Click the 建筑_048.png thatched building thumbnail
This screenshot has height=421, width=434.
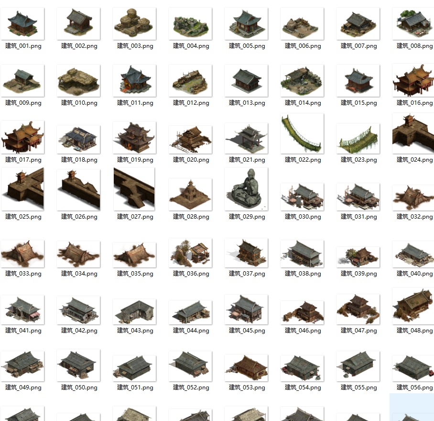point(413,306)
